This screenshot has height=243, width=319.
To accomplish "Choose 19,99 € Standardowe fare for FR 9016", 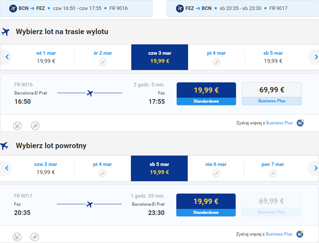I will pos(206,94).
